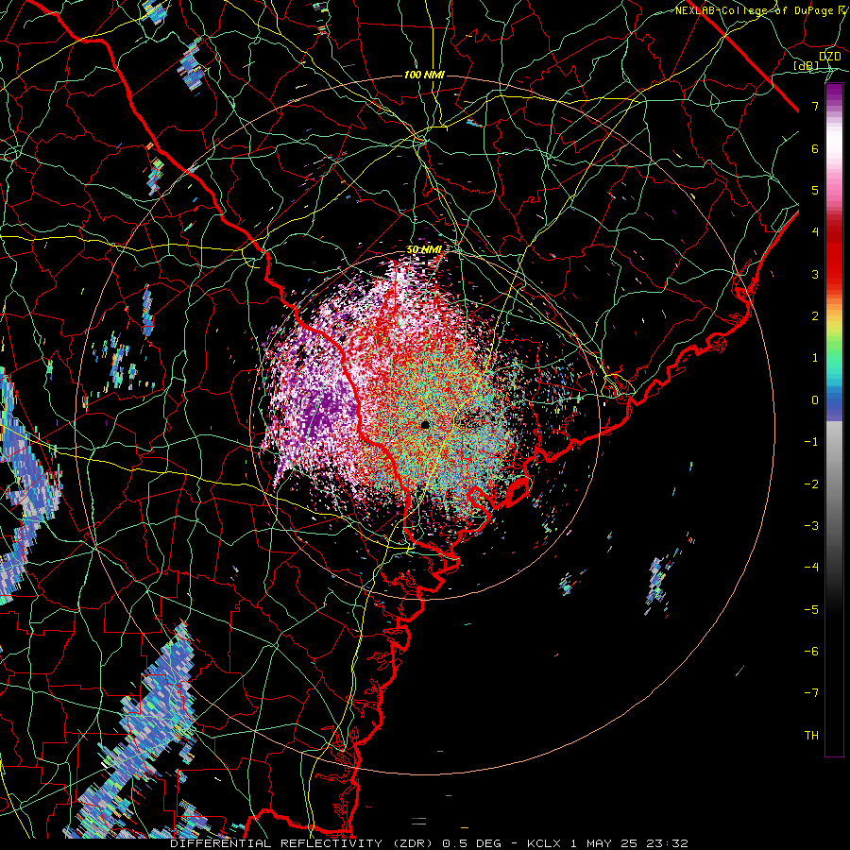Click the -4 value on the color scale

click(x=811, y=568)
